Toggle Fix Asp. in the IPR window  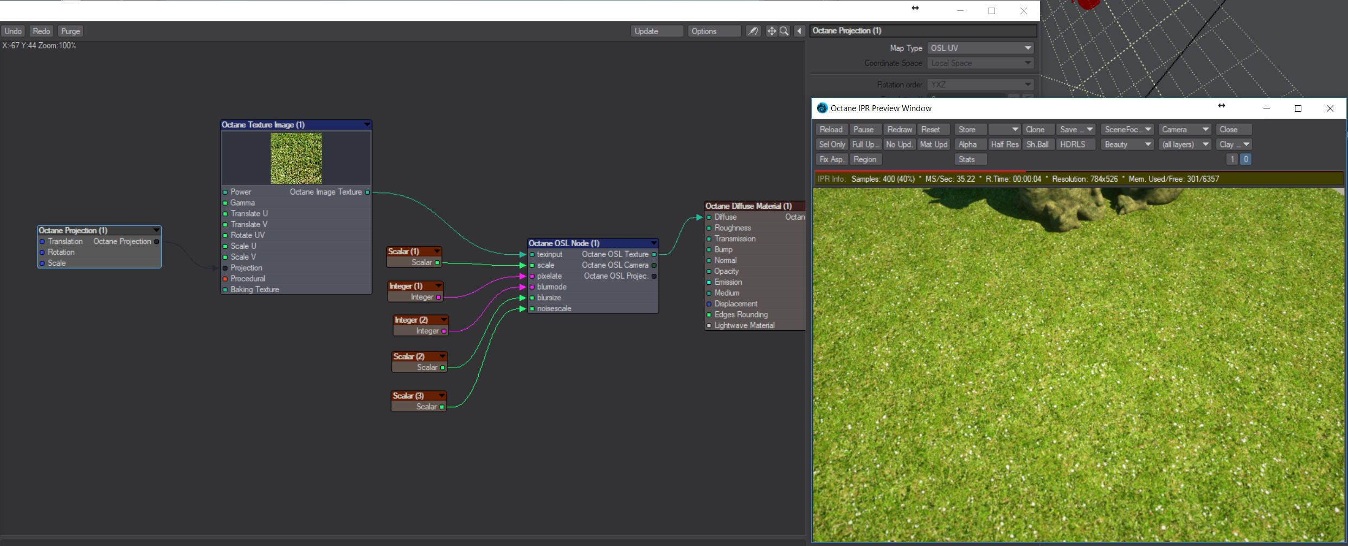(832, 159)
